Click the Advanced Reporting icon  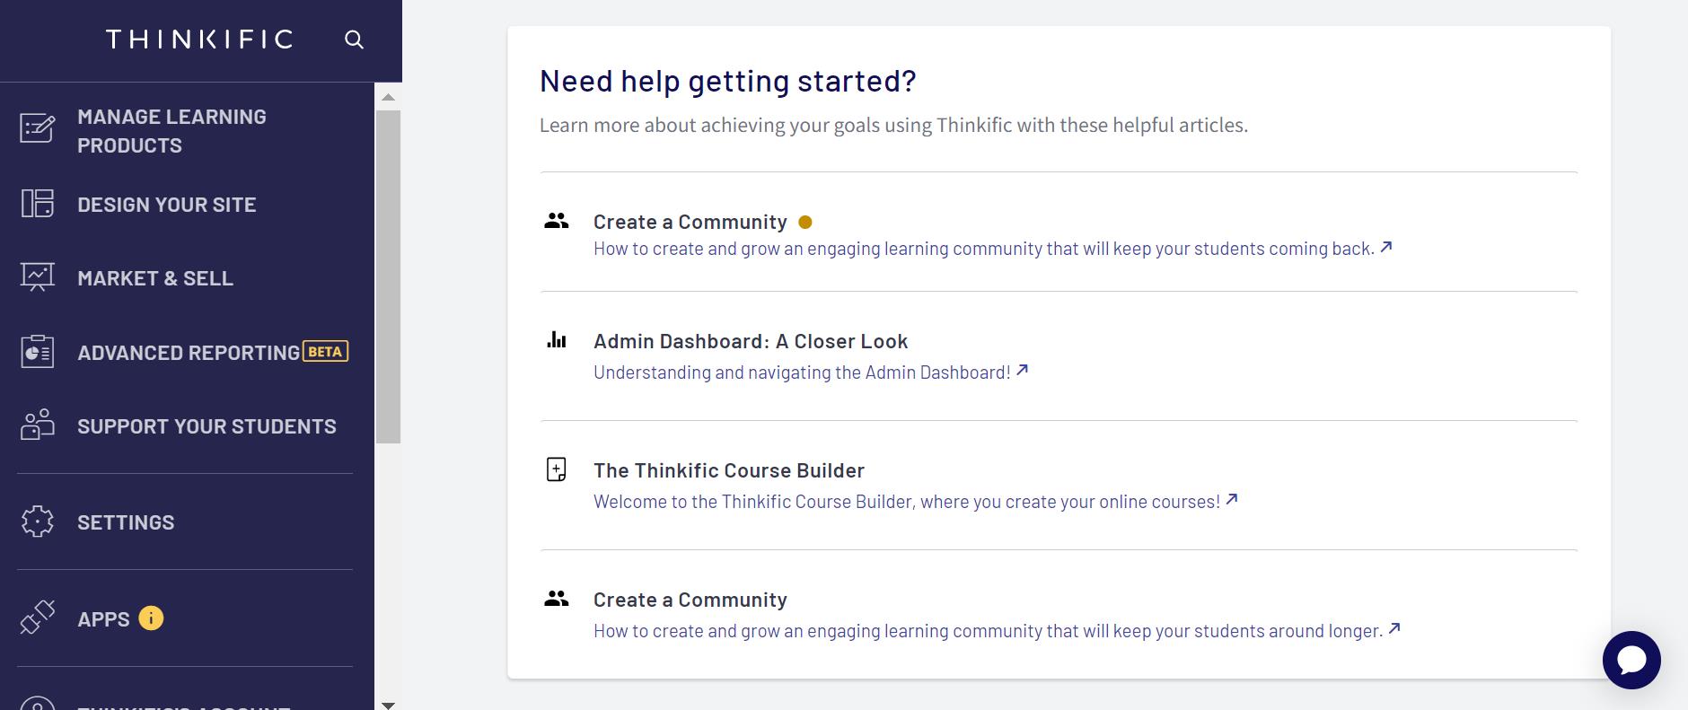(x=38, y=352)
